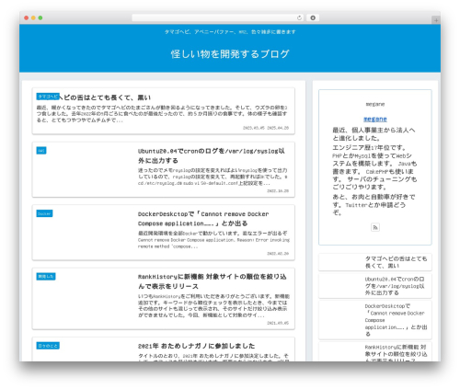Screen dimensions: 460x389
Task: Click profile text 最近、個人事業主から法人へと進化しました
Action: [374, 134]
